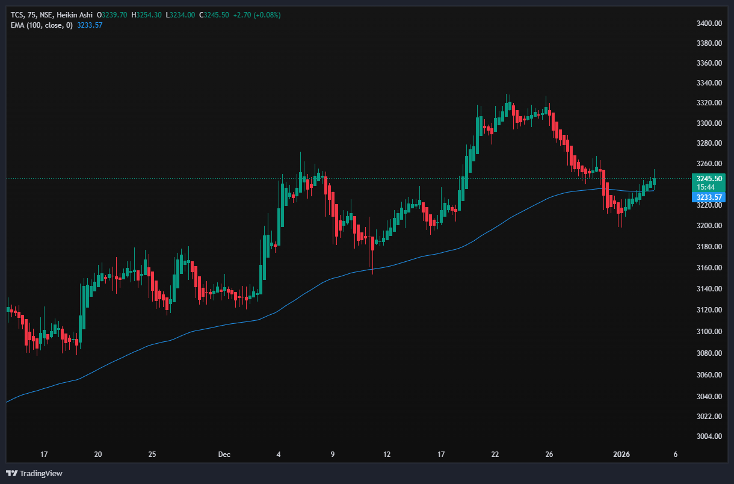The image size is (734, 484).
Task: Click the blue 3233.57 EMA price tag
Action: [709, 197]
